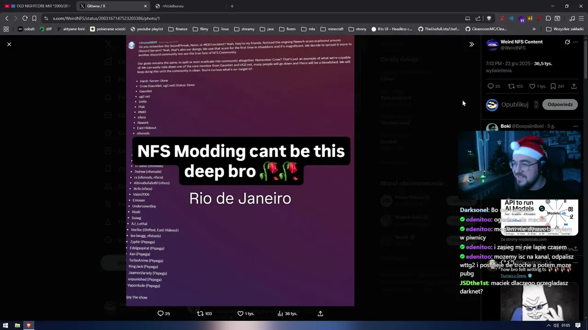Expand the finanse bookmark folder

(x=178, y=29)
